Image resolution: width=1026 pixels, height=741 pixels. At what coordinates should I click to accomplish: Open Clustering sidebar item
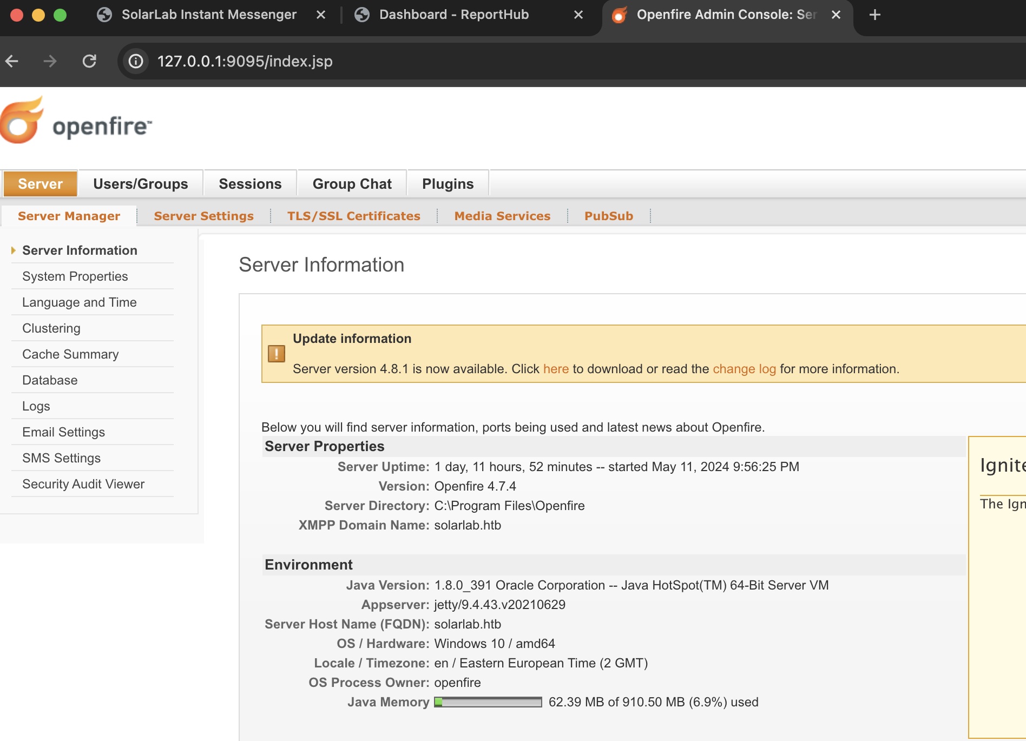pyautogui.click(x=51, y=328)
